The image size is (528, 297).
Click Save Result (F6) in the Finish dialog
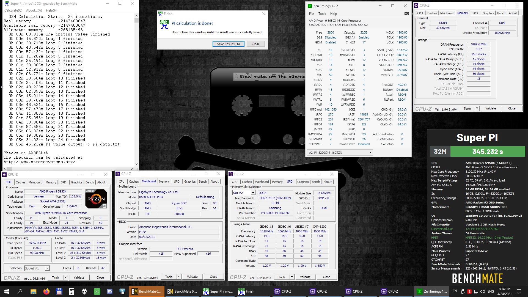pyautogui.click(x=229, y=44)
